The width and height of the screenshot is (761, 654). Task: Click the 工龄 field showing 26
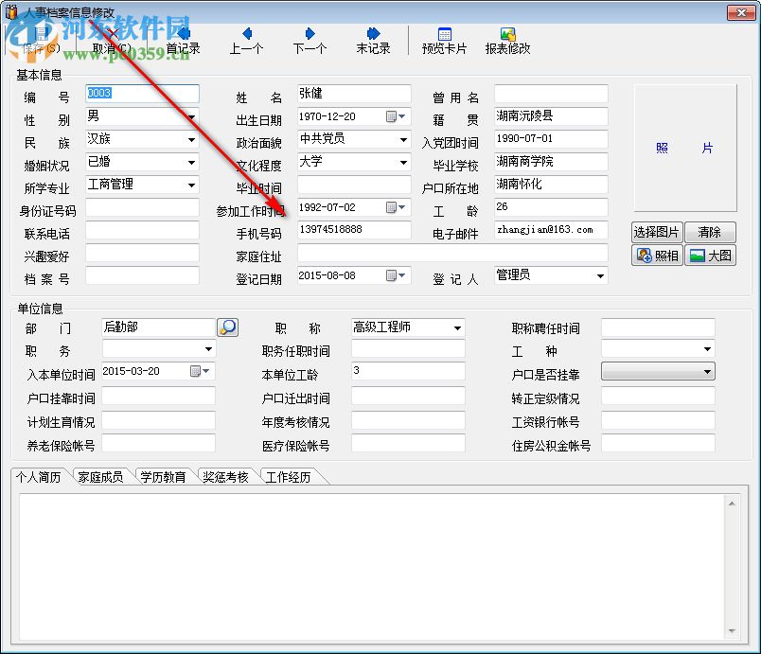coord(551,207)
